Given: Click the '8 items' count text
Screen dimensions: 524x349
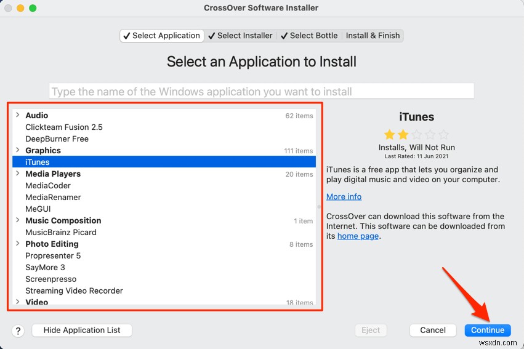Looking at the screenshot, I should [x=301, y=244].
